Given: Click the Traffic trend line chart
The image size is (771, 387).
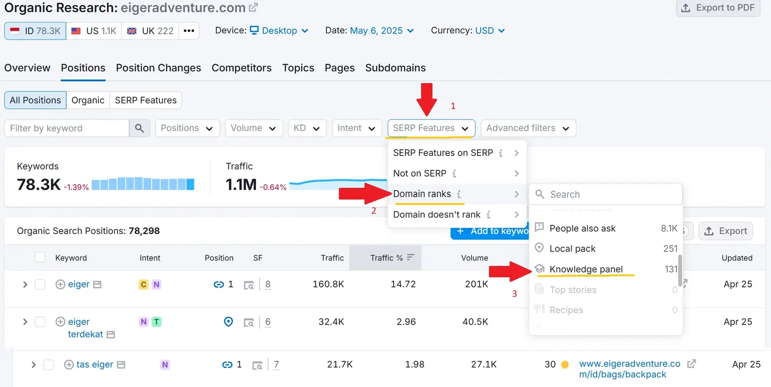Looking at the screenshot, I should click(339, 184).
